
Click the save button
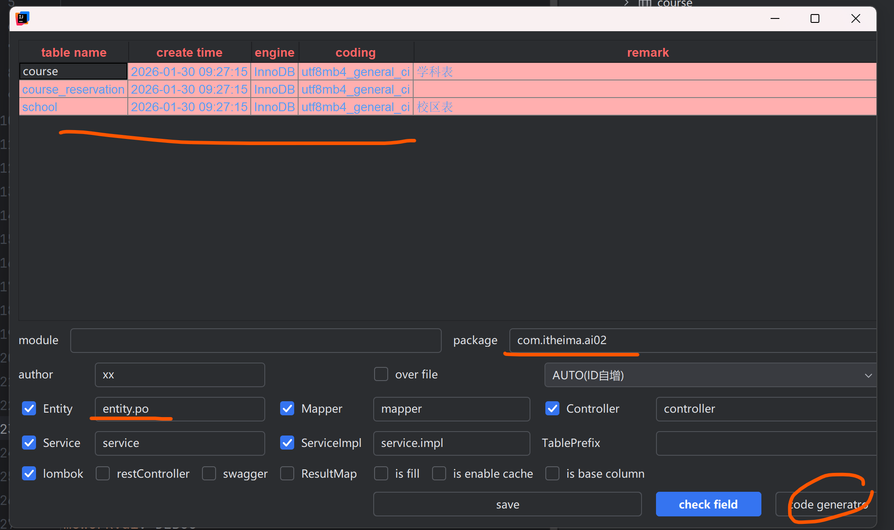coord(507,504)
